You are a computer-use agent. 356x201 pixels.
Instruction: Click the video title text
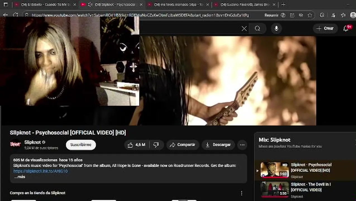point(68,133)
